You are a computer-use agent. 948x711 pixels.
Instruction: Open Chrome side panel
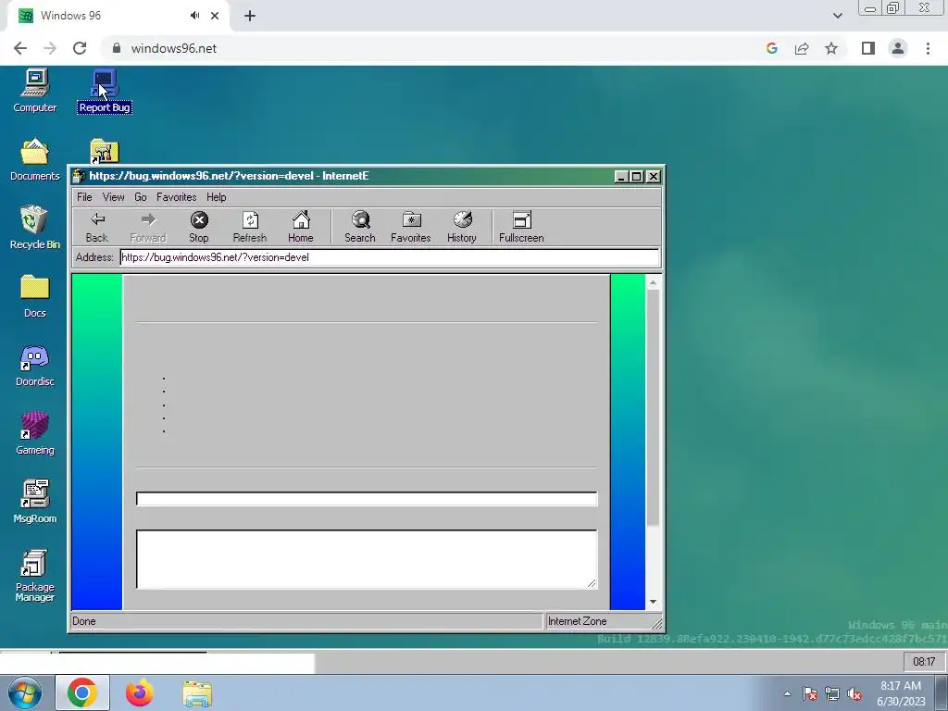(x=868, y=48)
